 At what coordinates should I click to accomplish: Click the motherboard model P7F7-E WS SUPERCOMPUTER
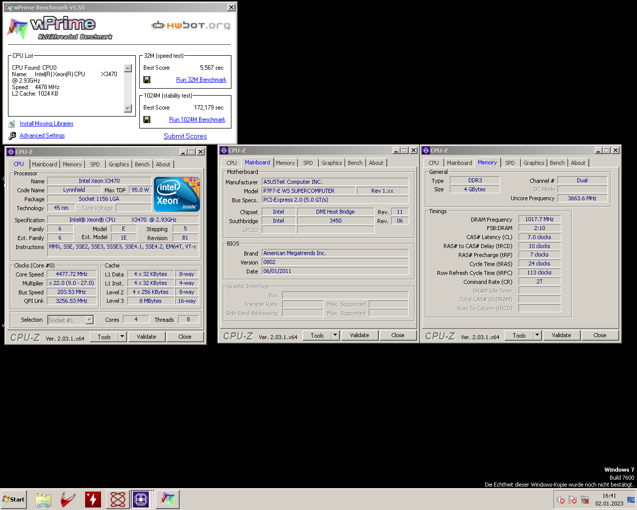(x=309, y=191)
